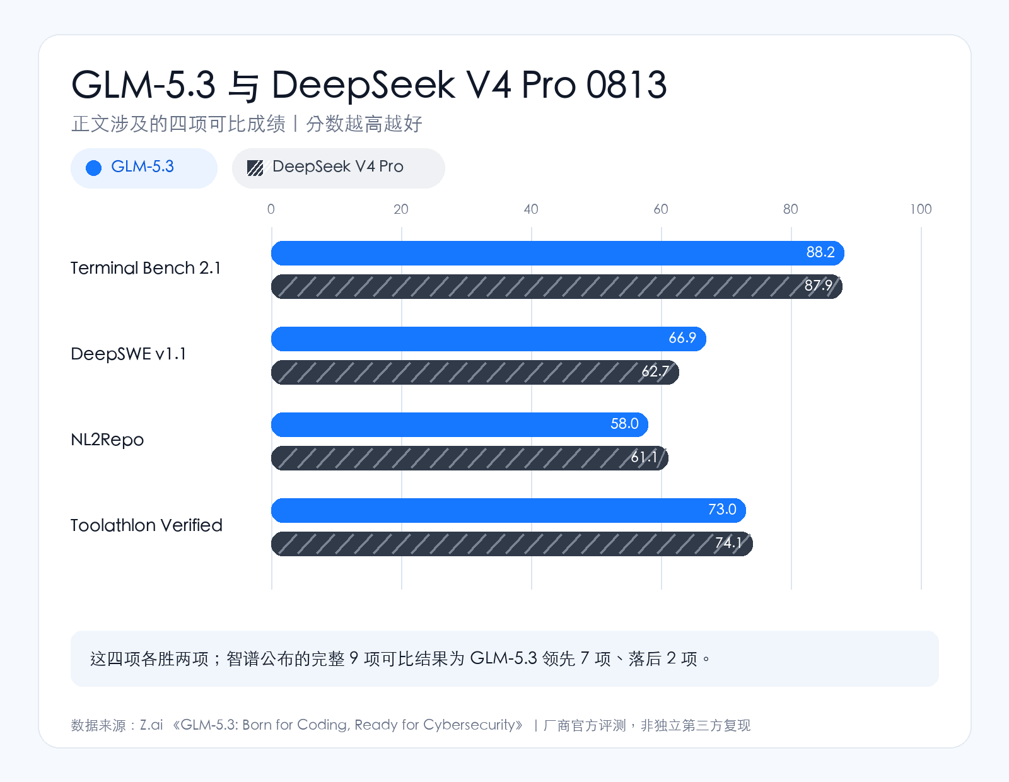Select the NL2Repo DeepSeek hatched bar

(470, 458)
